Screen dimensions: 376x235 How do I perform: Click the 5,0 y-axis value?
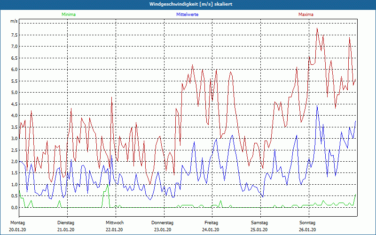pos(15,93)
